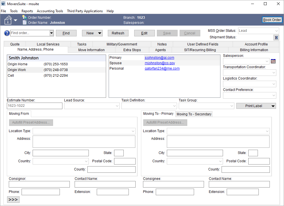Select the Order Number icon in header
This screenshot has height=206, width=284.
25,17
